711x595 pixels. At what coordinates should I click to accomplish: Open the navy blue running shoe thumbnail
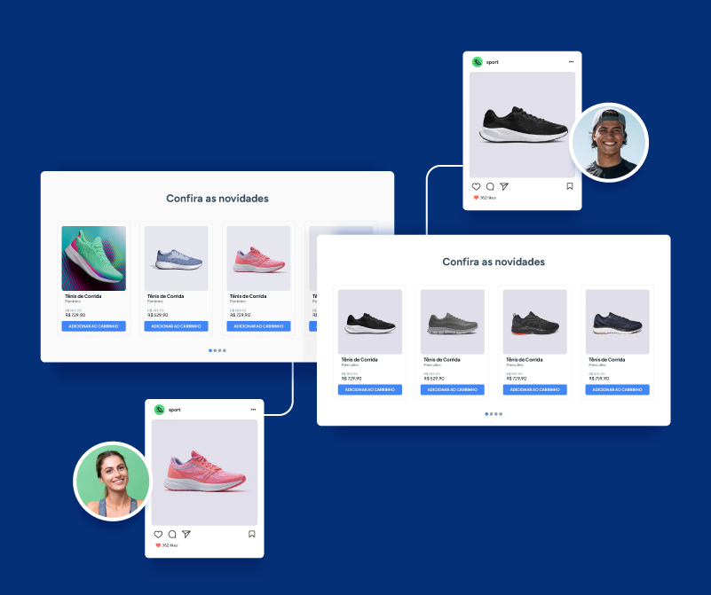(x=618, y=322)
